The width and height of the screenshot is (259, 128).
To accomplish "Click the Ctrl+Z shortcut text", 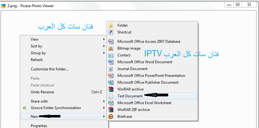I will pos(97,92).
